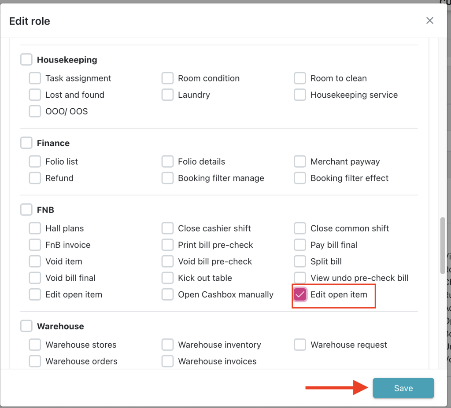Check the Warehouse inventory option

pos(167,345)
